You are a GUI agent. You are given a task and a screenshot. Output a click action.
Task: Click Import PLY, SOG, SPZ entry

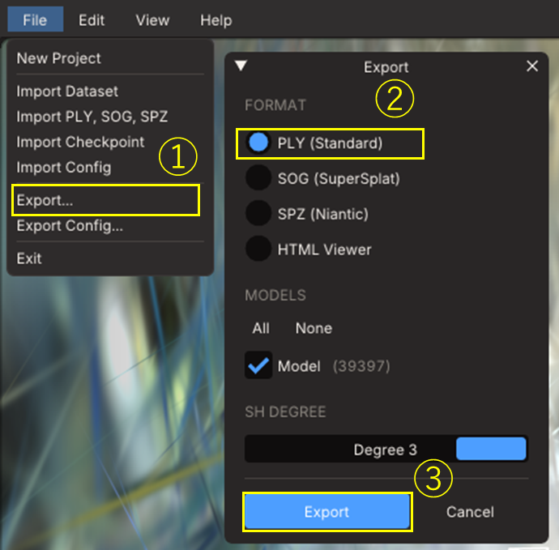pos(92,117)
